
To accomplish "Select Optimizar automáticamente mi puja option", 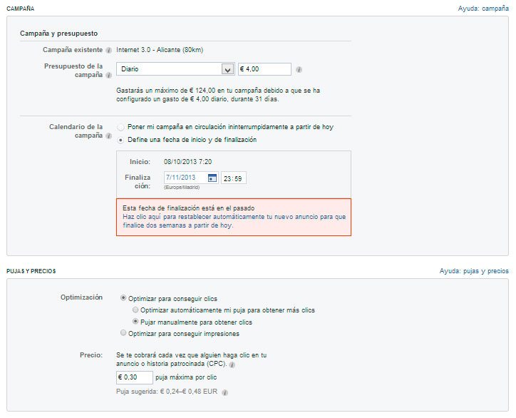I will (x=135, y=310).
